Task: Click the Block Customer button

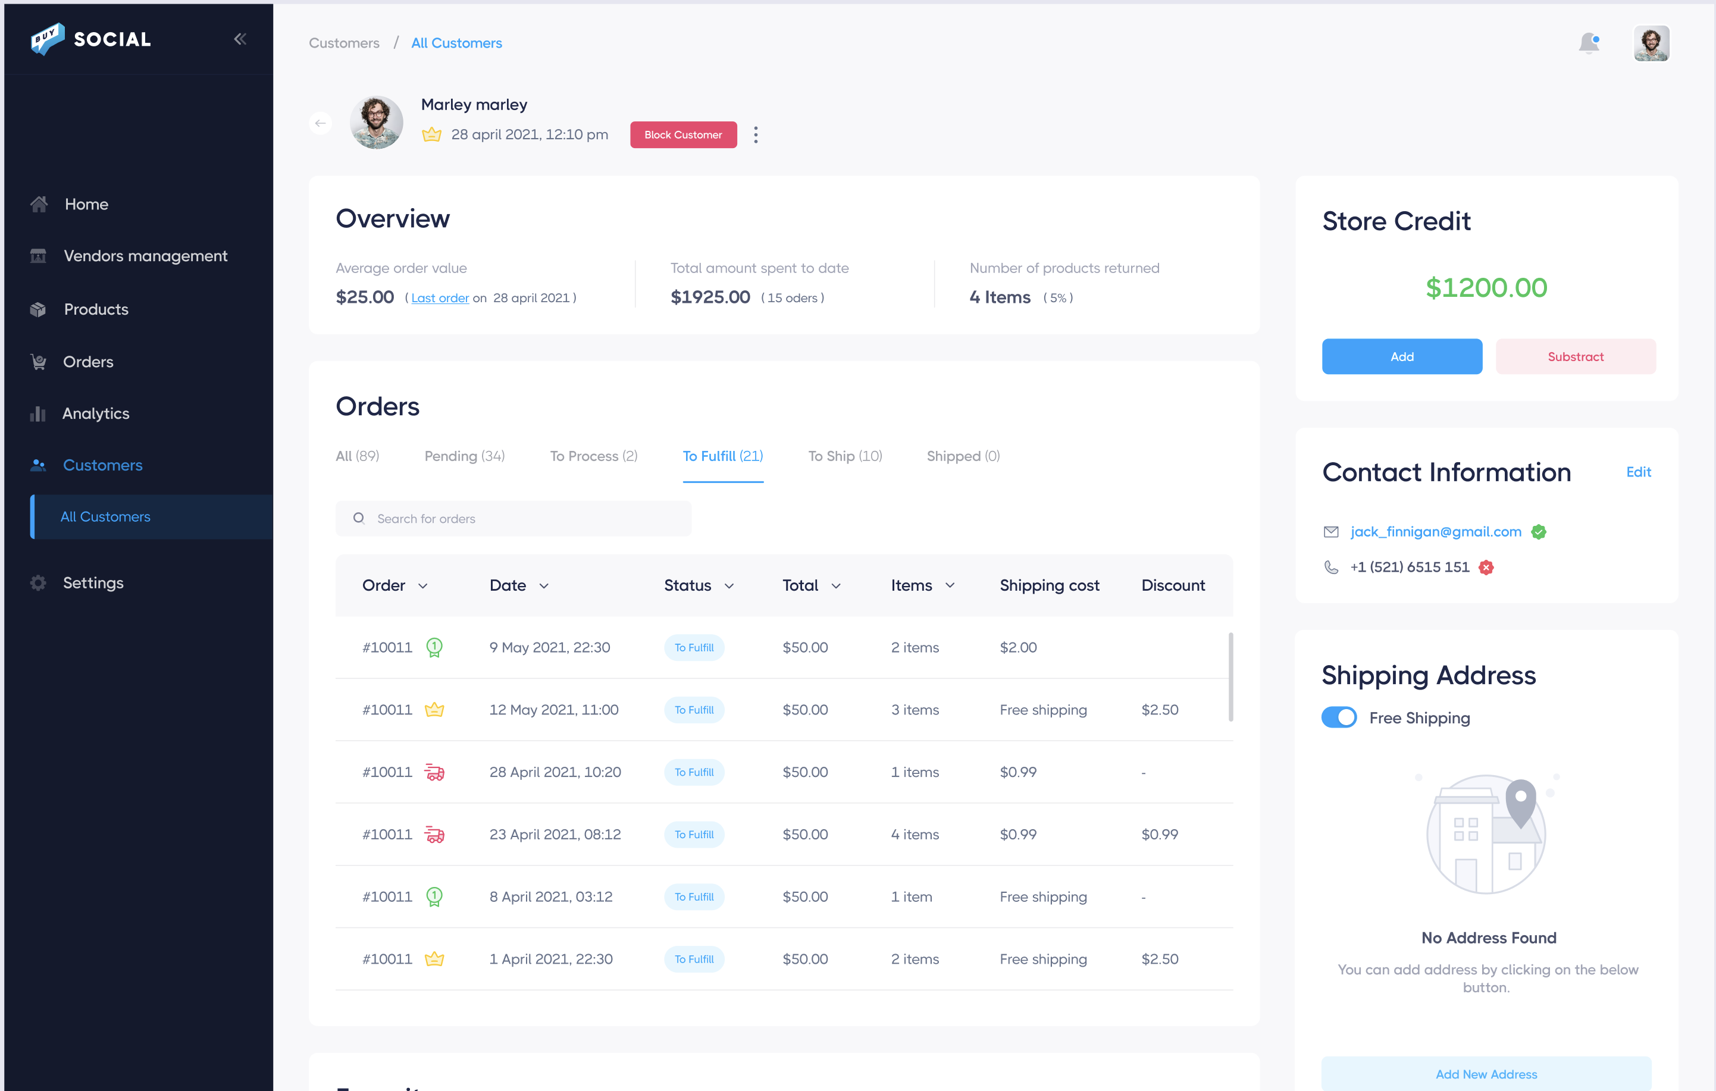Action: (682, 134)
